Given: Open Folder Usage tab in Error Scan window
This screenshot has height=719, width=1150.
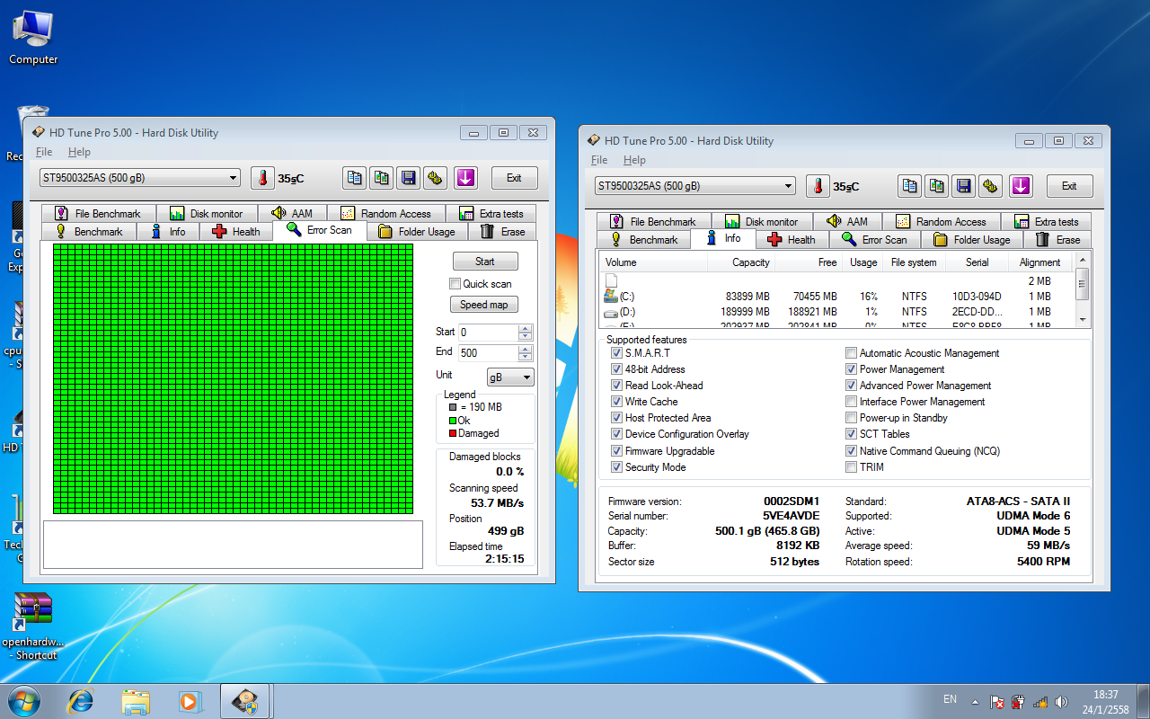Looking at the screenshot, I should coord(417,231).
